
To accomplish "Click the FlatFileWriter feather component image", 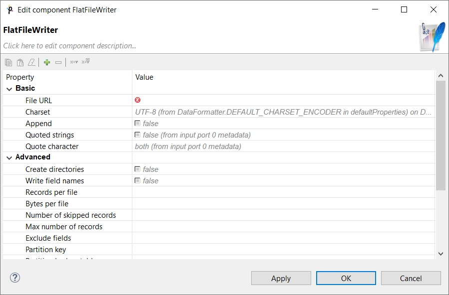I will point(433,37).
